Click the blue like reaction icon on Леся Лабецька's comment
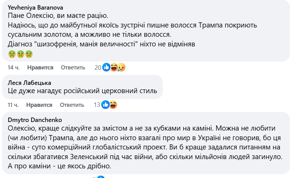Viewport: 293px width, 178px height. [105, 105]
